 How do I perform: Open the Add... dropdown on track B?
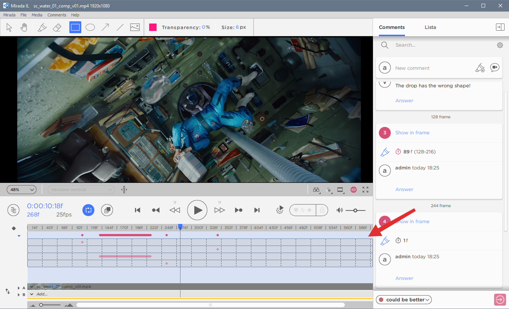tap(32, 294)
